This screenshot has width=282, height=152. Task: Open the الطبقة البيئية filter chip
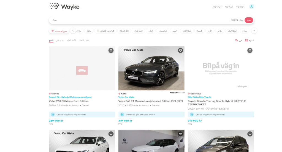[232, 31]
